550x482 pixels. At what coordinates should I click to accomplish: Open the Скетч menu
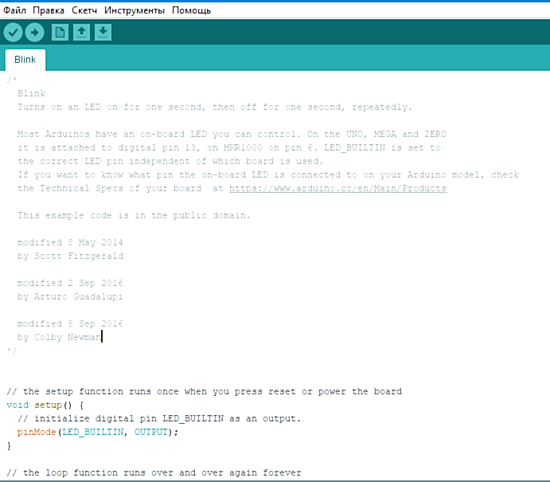coord(84,10)
